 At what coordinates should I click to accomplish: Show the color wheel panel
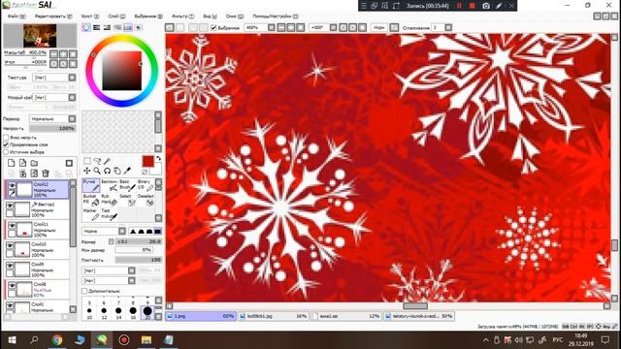86,27
